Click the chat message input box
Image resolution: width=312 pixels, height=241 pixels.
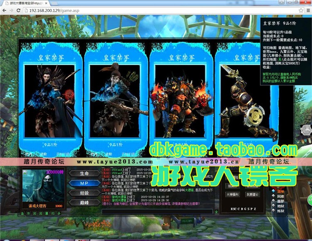point(157,212)
